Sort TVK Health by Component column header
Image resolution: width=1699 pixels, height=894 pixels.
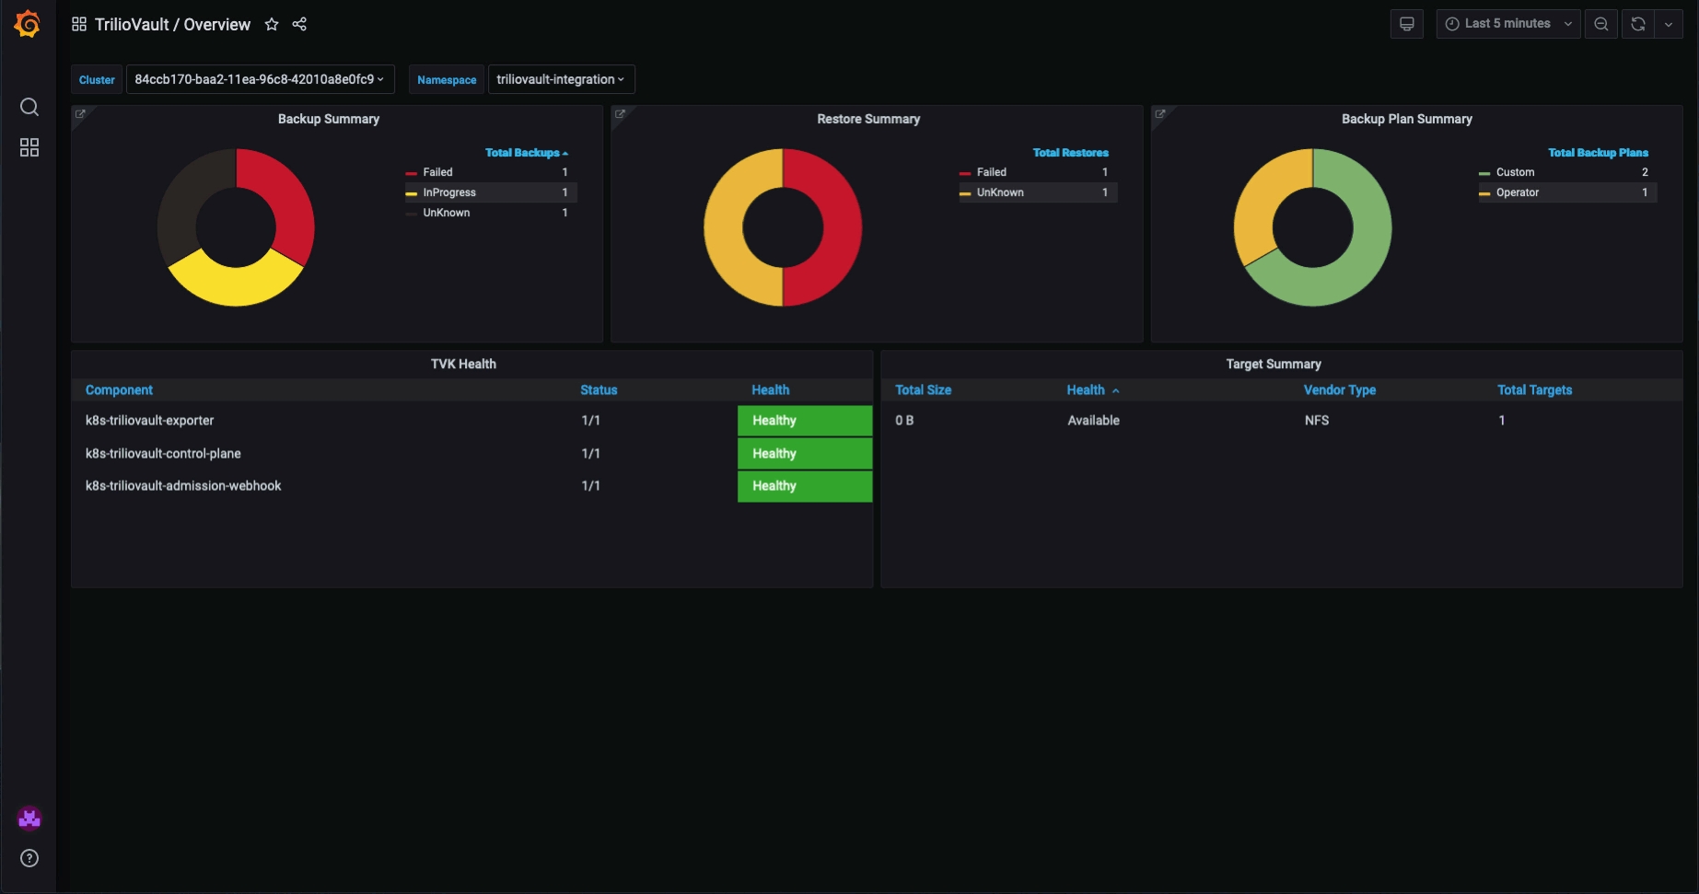click(119, 390)
